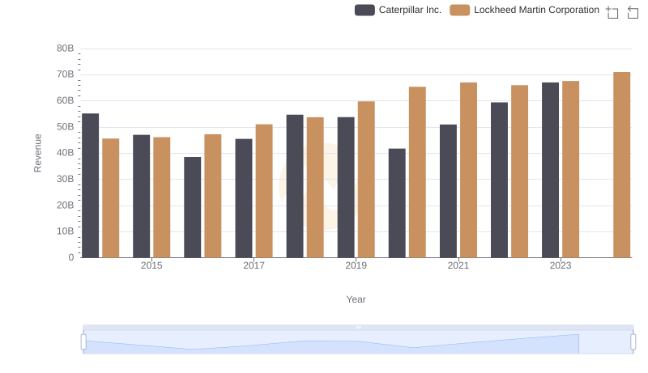Select the Caterpillar bar for 2020

pos(397,203)
